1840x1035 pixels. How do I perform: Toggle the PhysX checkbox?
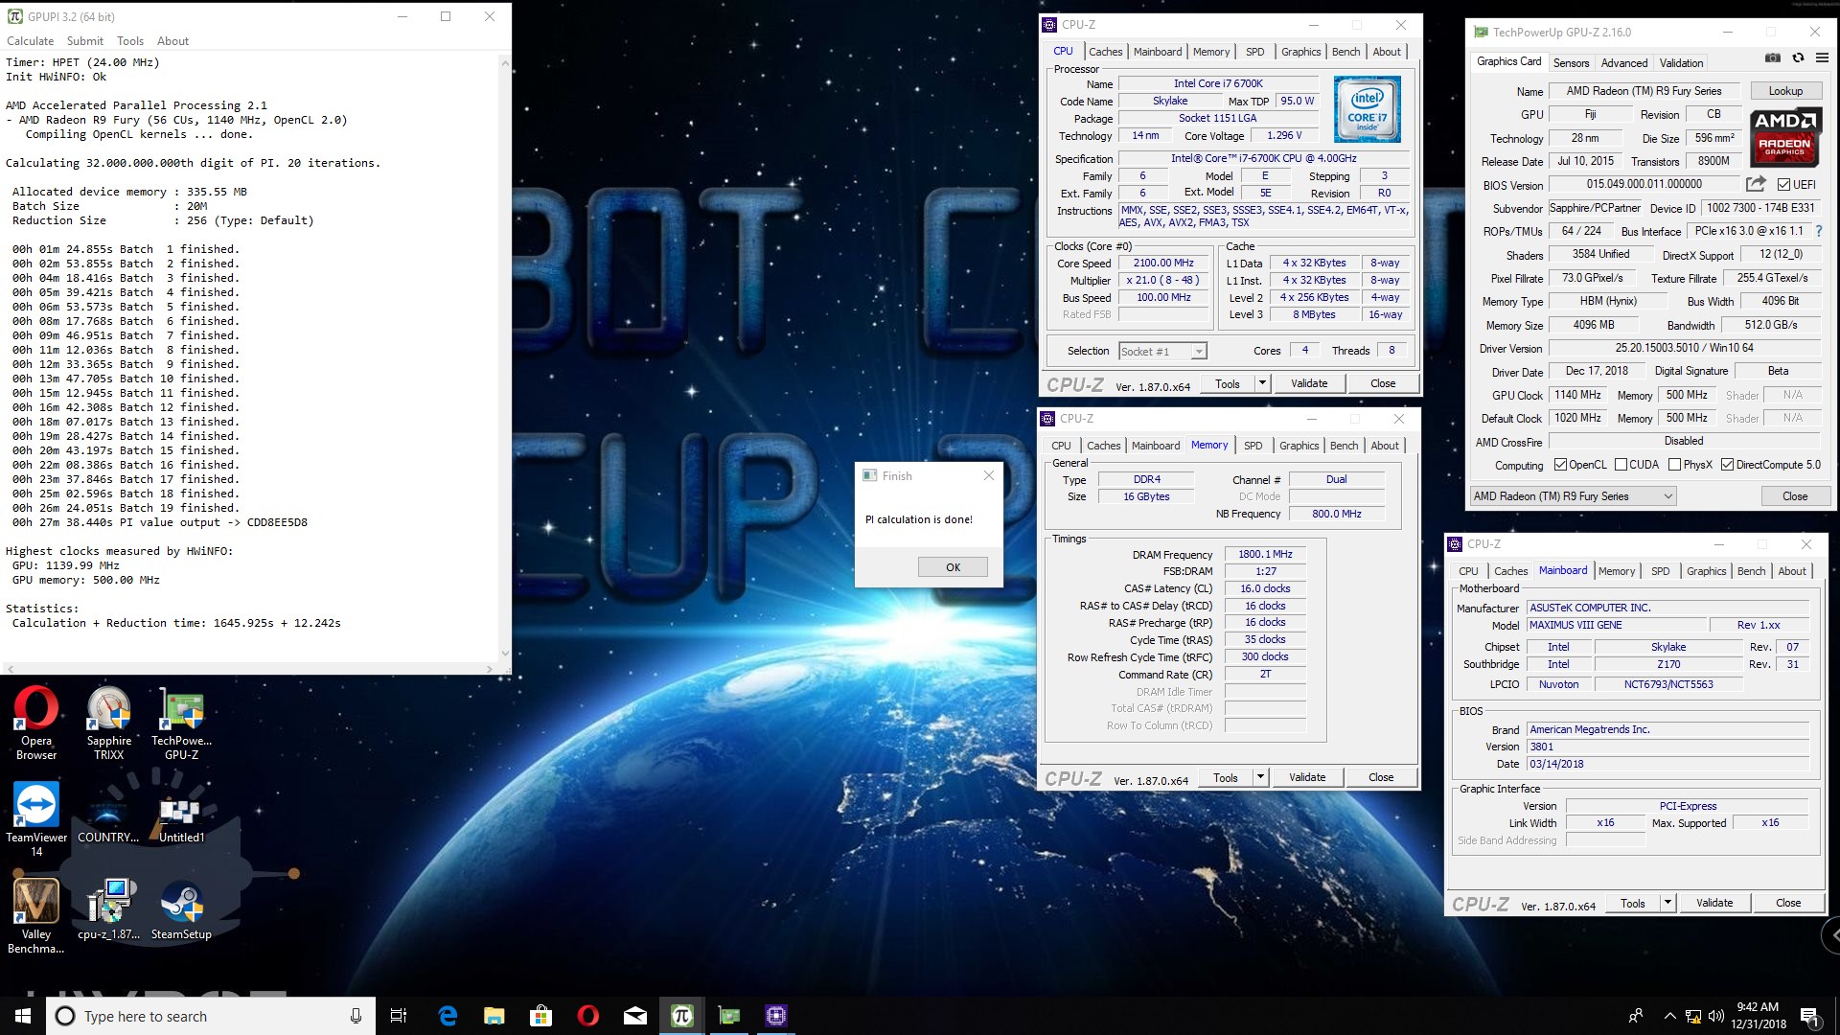pos(1674,465)
